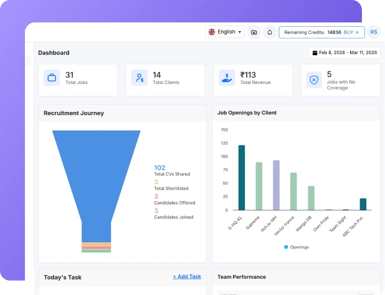Click the Total Revenue hand-coin icon
385x295 pixels.
[x=227, y=79]
